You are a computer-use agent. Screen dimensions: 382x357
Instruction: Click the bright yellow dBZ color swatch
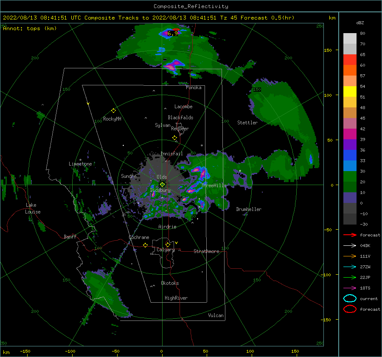click(350, 91)
